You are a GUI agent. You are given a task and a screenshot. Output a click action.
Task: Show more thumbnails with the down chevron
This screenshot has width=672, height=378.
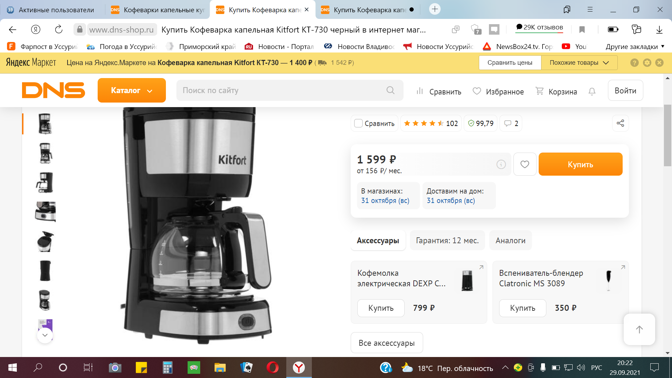click(x=45, y=335)
